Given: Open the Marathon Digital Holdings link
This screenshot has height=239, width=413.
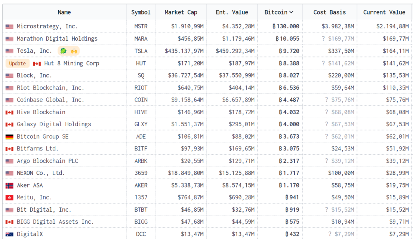Looking at the screenshot, I should pyautogui.click(x=57, y=39).
